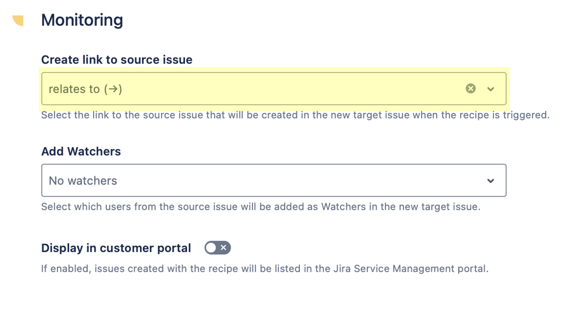563x323 pixels.
Task: Click the yellow icon beside the Monitoring heading
Action: click(18, 21)
